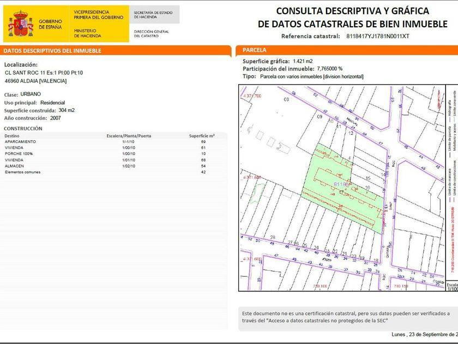Select the 'GOBIERNO DE ESPAÑA' text
The image size is (458, 344).
pos(50,24)
